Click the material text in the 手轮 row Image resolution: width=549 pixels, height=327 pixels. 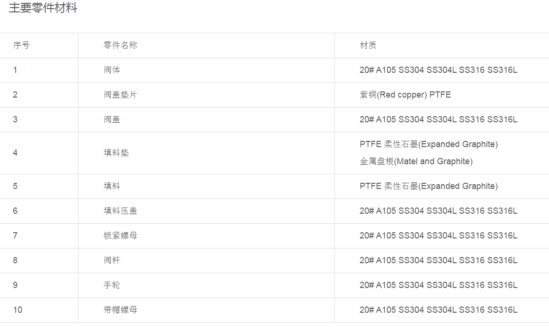pos(438,285)
